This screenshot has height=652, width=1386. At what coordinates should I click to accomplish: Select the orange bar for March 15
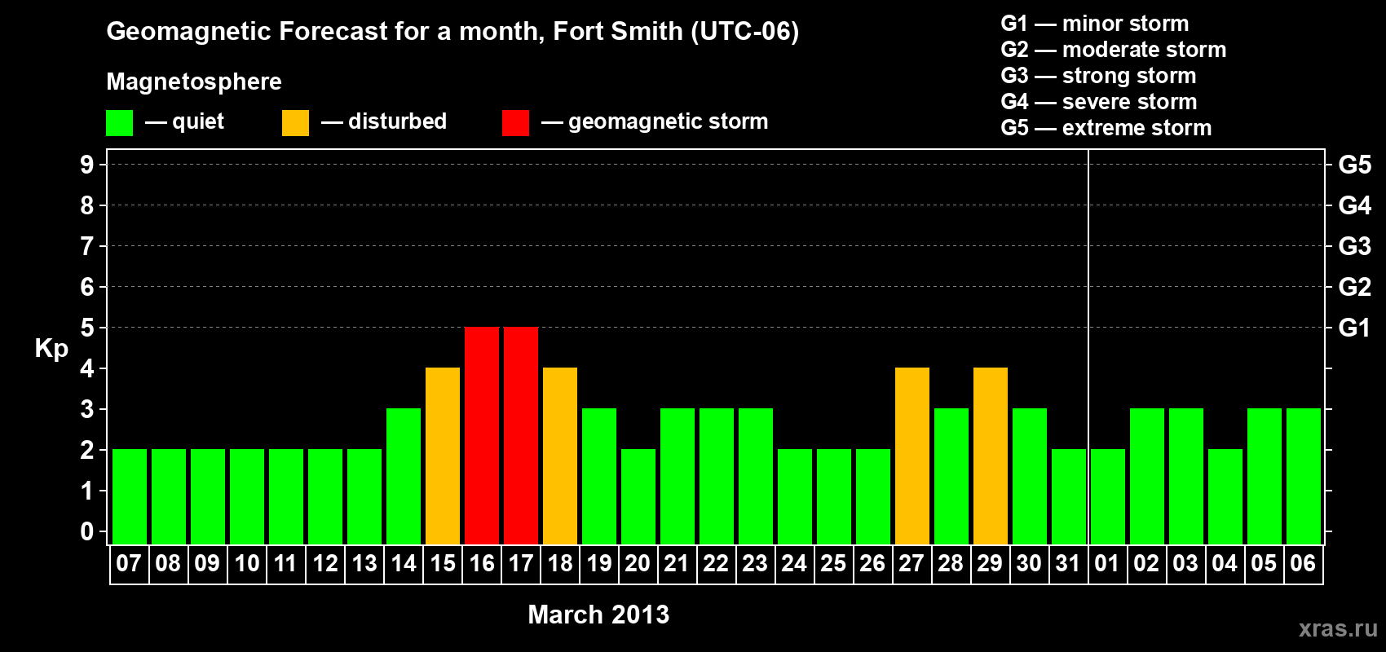(443, 456)
